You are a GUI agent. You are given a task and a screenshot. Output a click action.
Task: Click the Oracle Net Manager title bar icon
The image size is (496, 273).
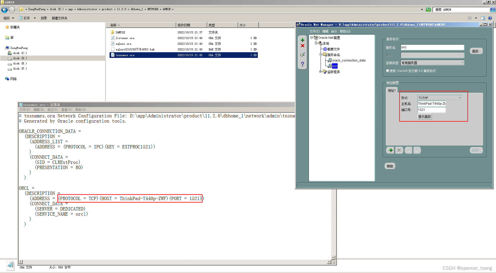(x=298, y=25)
